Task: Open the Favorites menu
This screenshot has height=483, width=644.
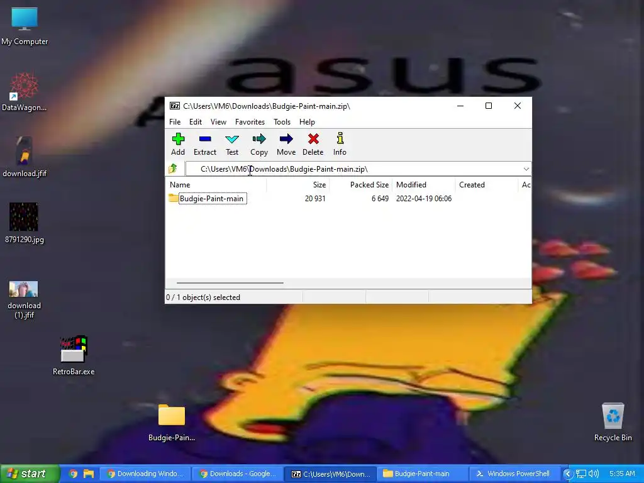Action: coord(250,122)
